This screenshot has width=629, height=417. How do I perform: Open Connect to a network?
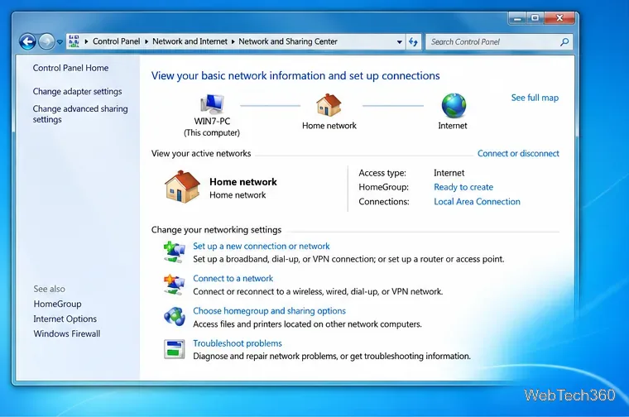[x=233, y=279]
